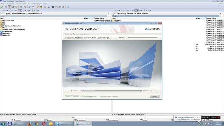224x126 pixels.
Task: Open Notepad icon at end of toolbar
Action: [x=68, y=7]
